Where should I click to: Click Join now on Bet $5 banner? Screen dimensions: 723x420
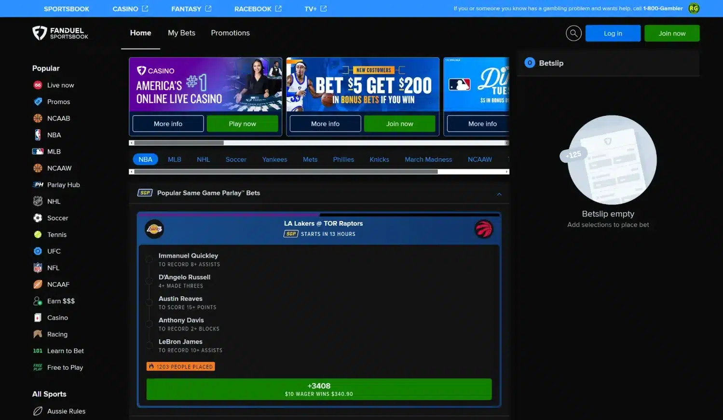point(399,123)
